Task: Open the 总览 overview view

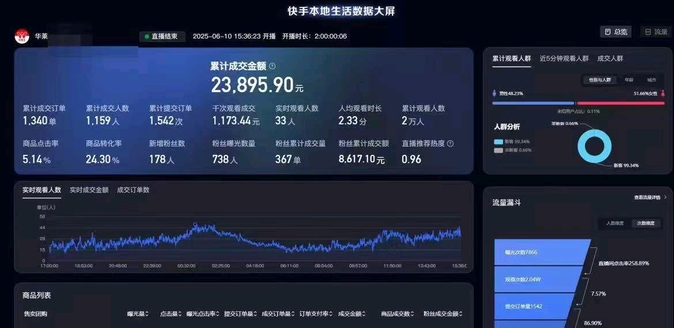Action: click(616, 32)
